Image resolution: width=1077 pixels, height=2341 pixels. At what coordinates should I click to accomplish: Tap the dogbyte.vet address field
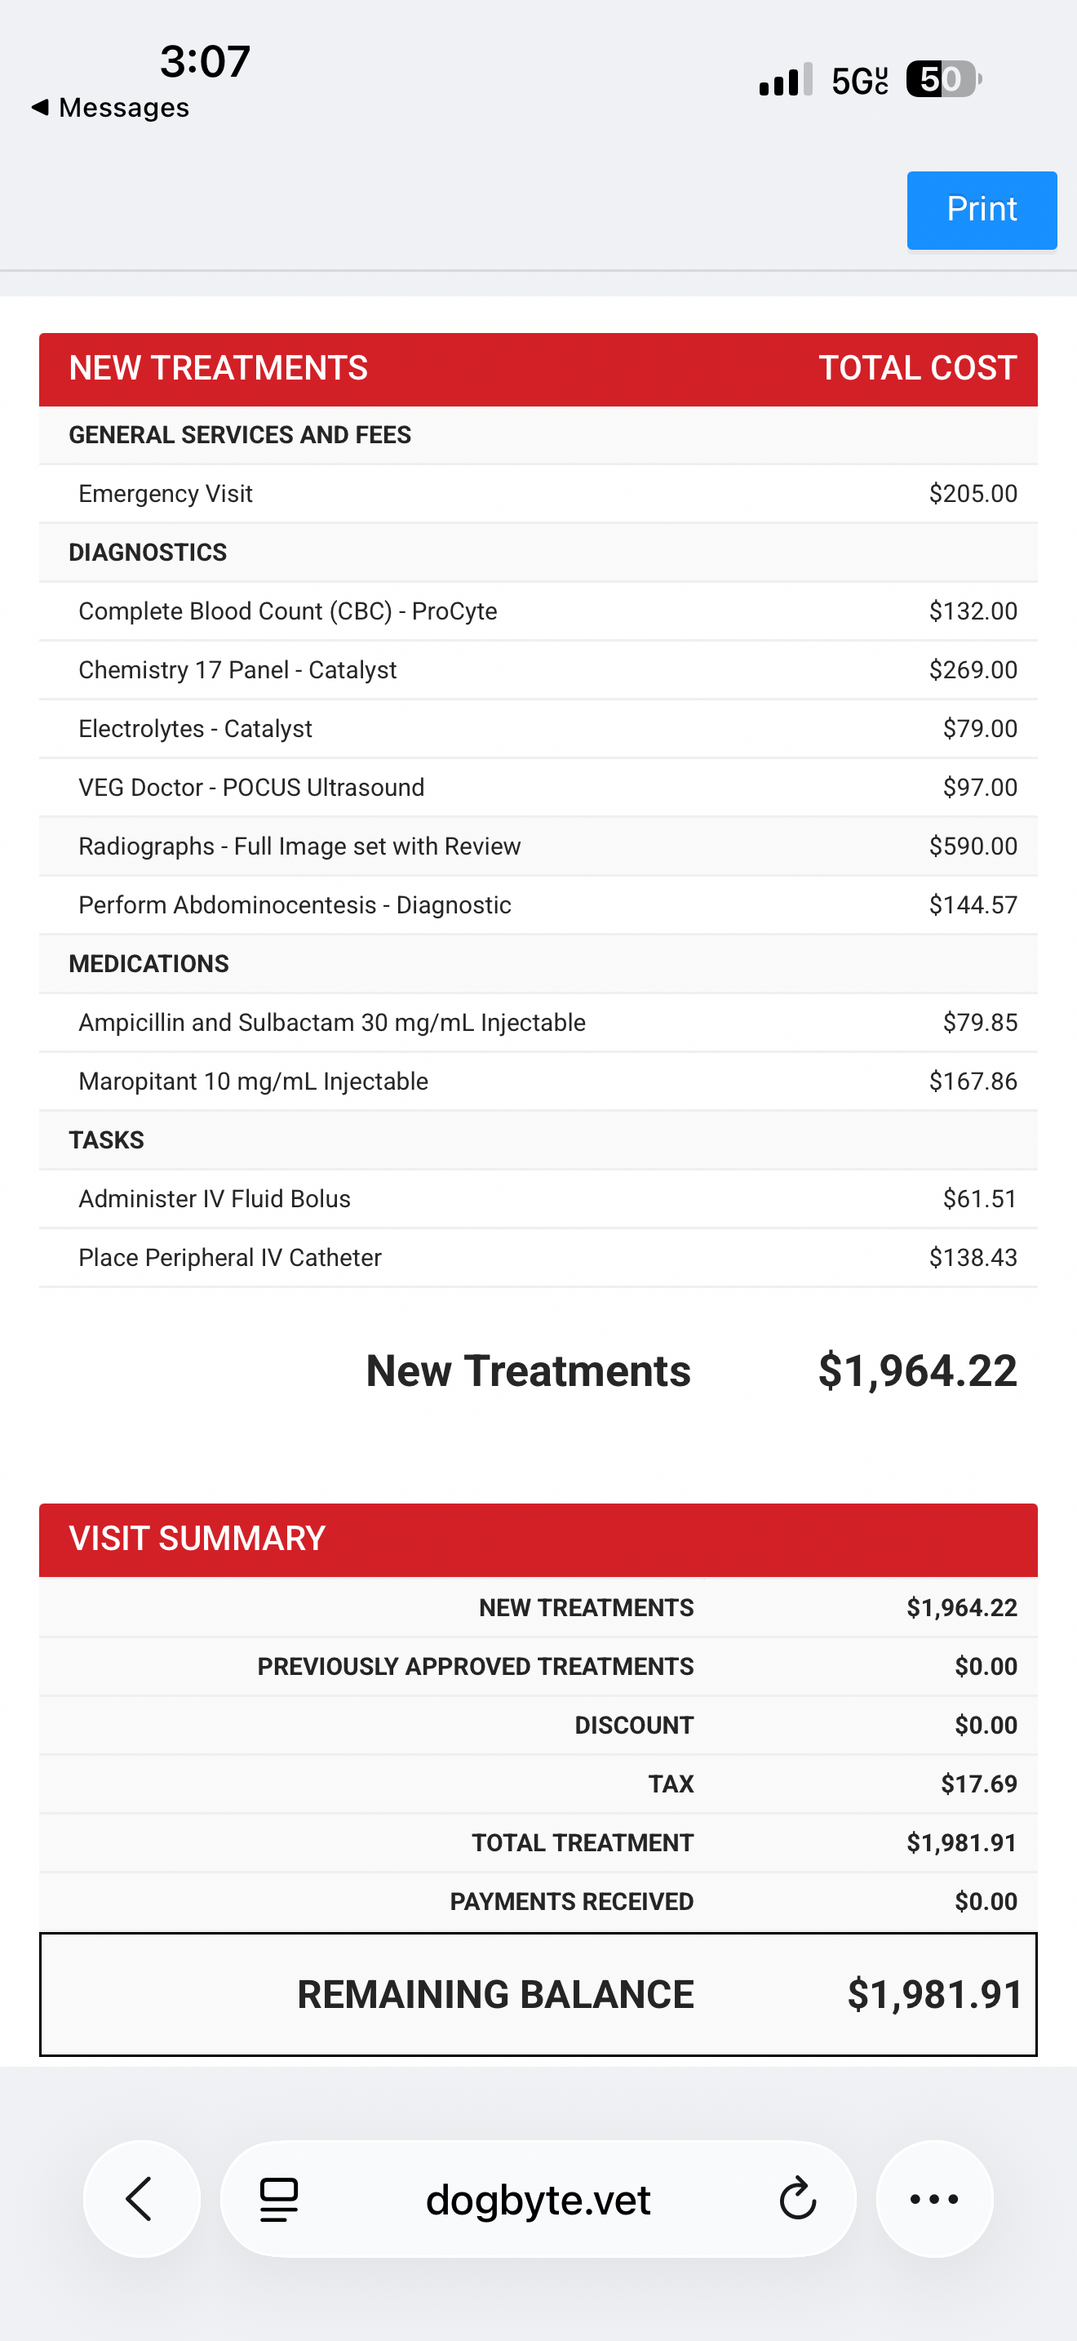tap(538, 2199)
